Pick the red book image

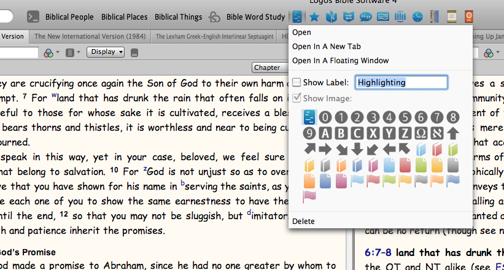[437, 150]
